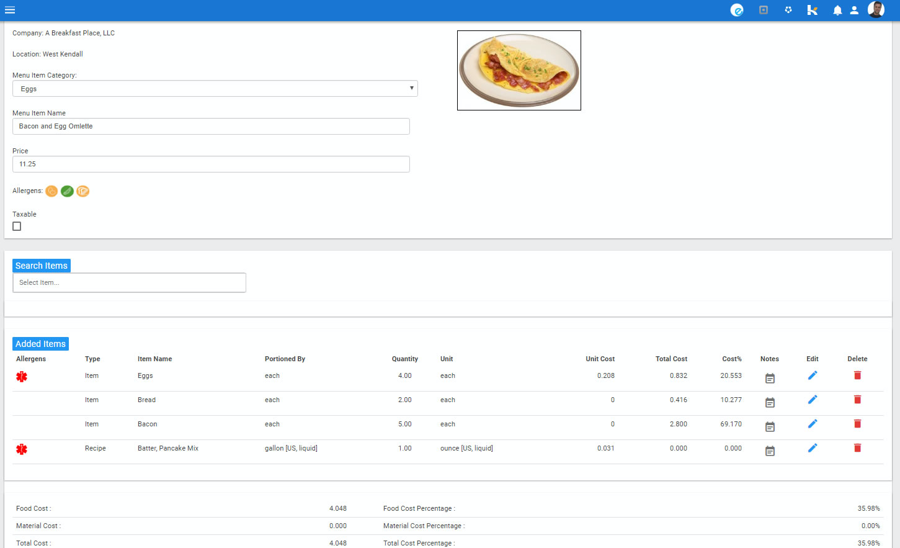The height and width of the screenshot is (548, 900).
Task: Click the settings gear icon in top bar
Action: 788,10
